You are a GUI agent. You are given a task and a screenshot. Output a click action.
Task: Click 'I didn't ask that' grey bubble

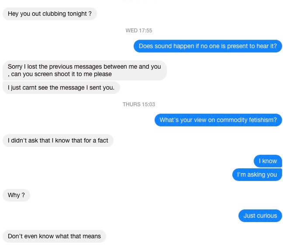[x=58, y=141]
